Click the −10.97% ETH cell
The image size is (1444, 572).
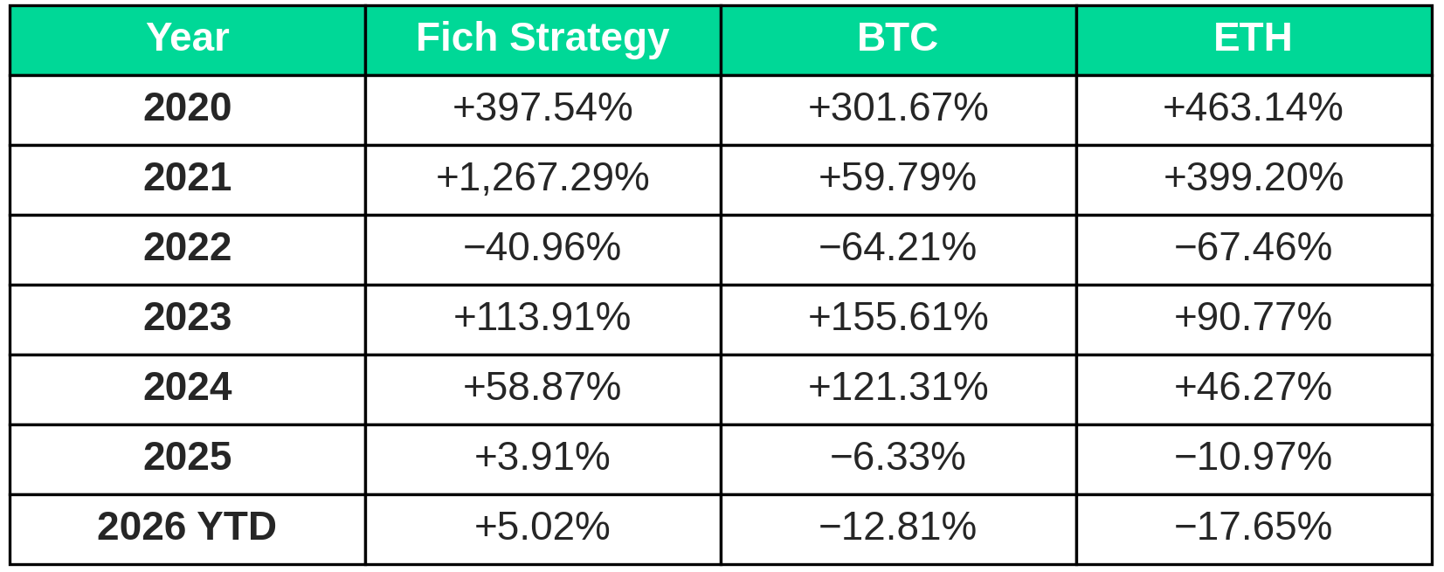[x=1254, y=459]
